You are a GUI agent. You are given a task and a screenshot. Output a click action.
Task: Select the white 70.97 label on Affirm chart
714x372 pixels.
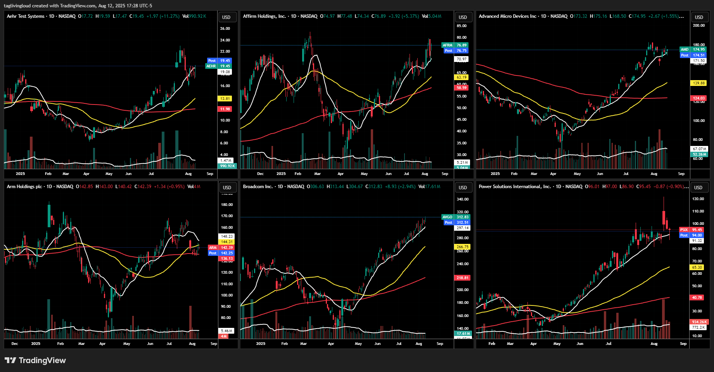(x=462, y=59)
